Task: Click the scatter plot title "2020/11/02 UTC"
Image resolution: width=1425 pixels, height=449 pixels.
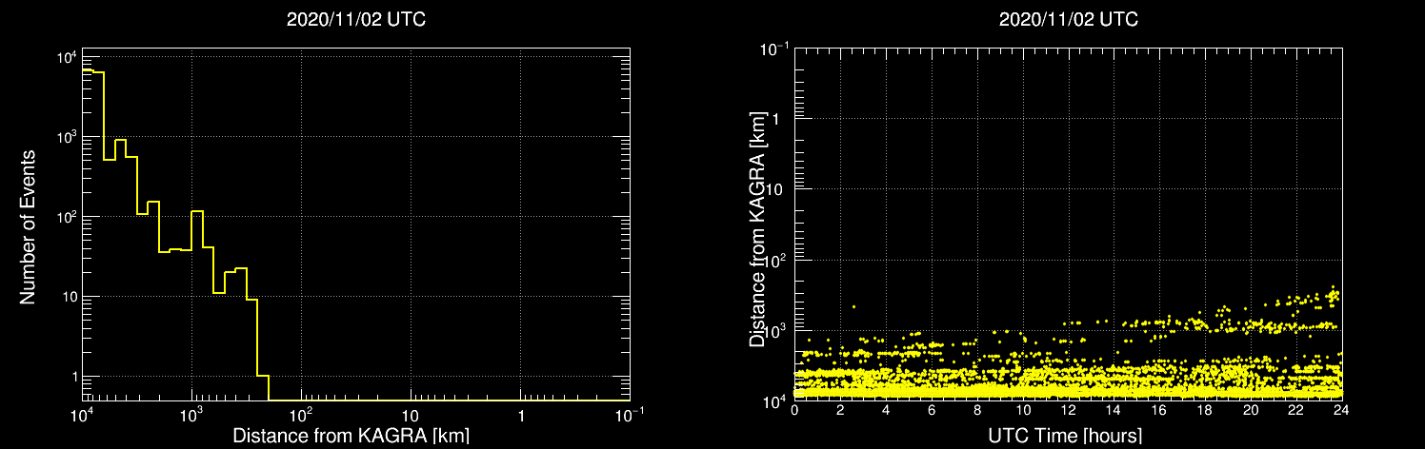Action: point(1068,19)
